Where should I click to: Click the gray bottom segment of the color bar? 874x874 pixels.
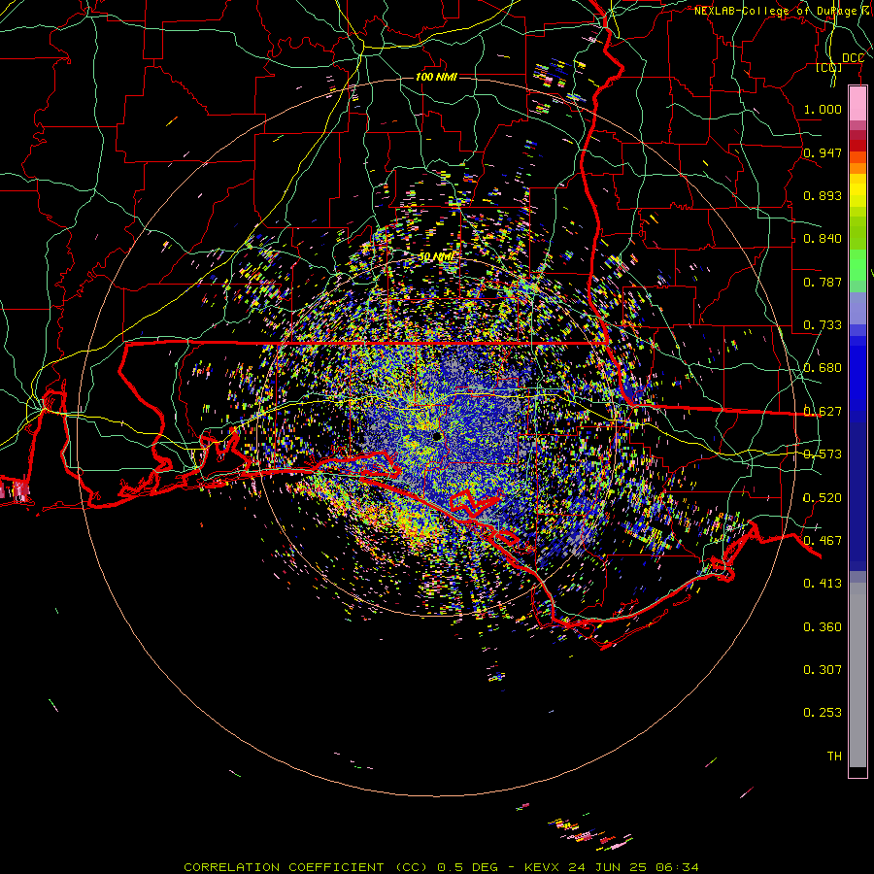coord(857,675)
